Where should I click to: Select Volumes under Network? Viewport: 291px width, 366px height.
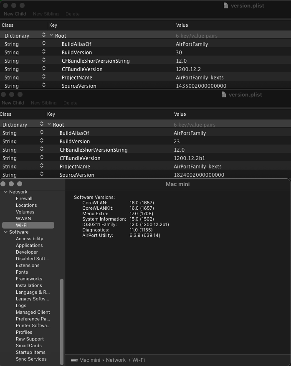[25, 212]
